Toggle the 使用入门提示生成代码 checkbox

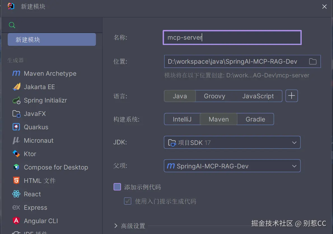pyautogui.click(x=128, y=201)
